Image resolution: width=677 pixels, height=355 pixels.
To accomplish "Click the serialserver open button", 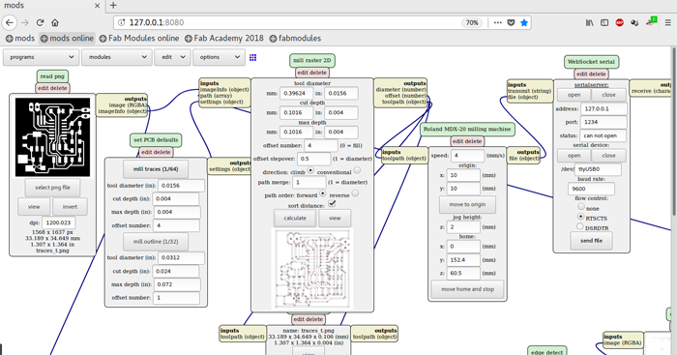I will 574,95.
